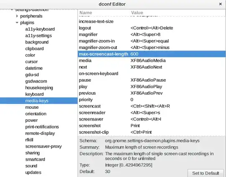226x177 pixels.
Task: Open the background plugin entry
Action: [x=37, y=42]
